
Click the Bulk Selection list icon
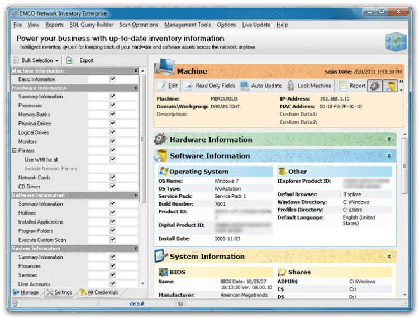pyautogui.click(x=16, y=60)
